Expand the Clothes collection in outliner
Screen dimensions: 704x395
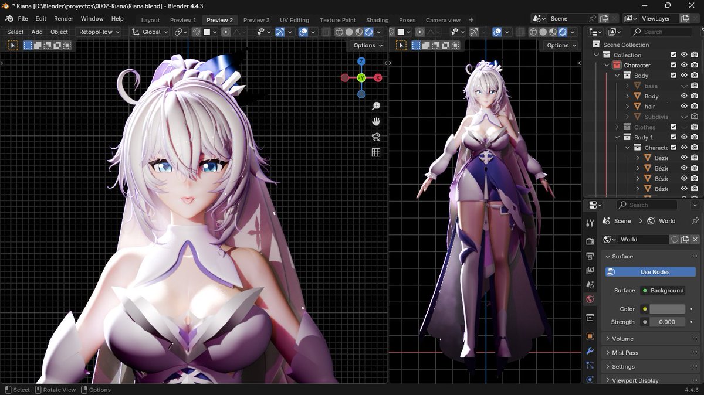617,127
